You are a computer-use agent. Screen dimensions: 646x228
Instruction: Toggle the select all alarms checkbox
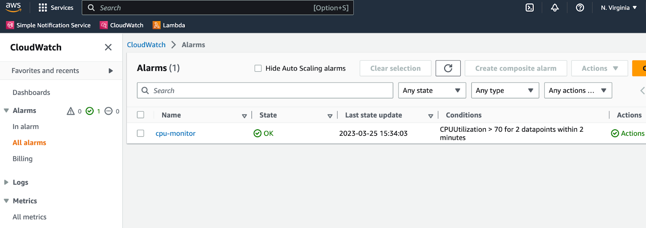141,115
